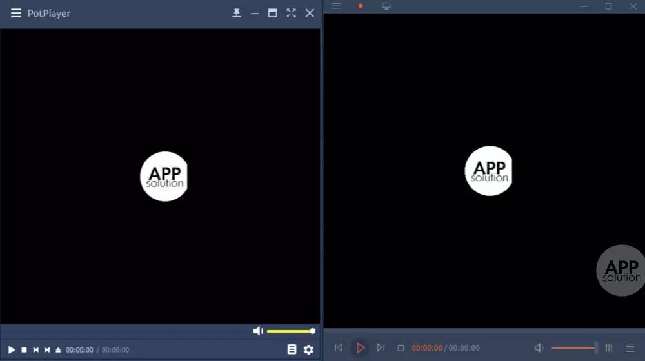Open PotPlayer settings gear
This screenshot has width=645, height=361.
(308, 349)
